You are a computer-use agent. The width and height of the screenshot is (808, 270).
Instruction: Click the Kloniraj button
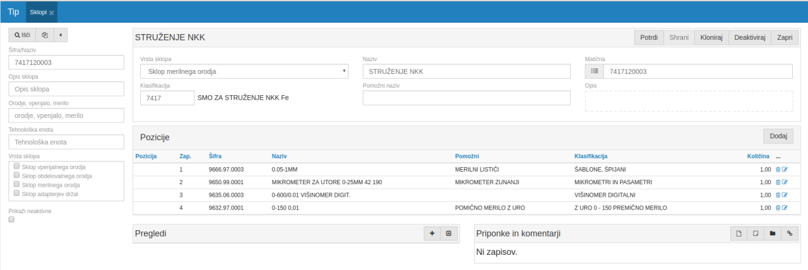pyautogui.click(x=711, y=37)
